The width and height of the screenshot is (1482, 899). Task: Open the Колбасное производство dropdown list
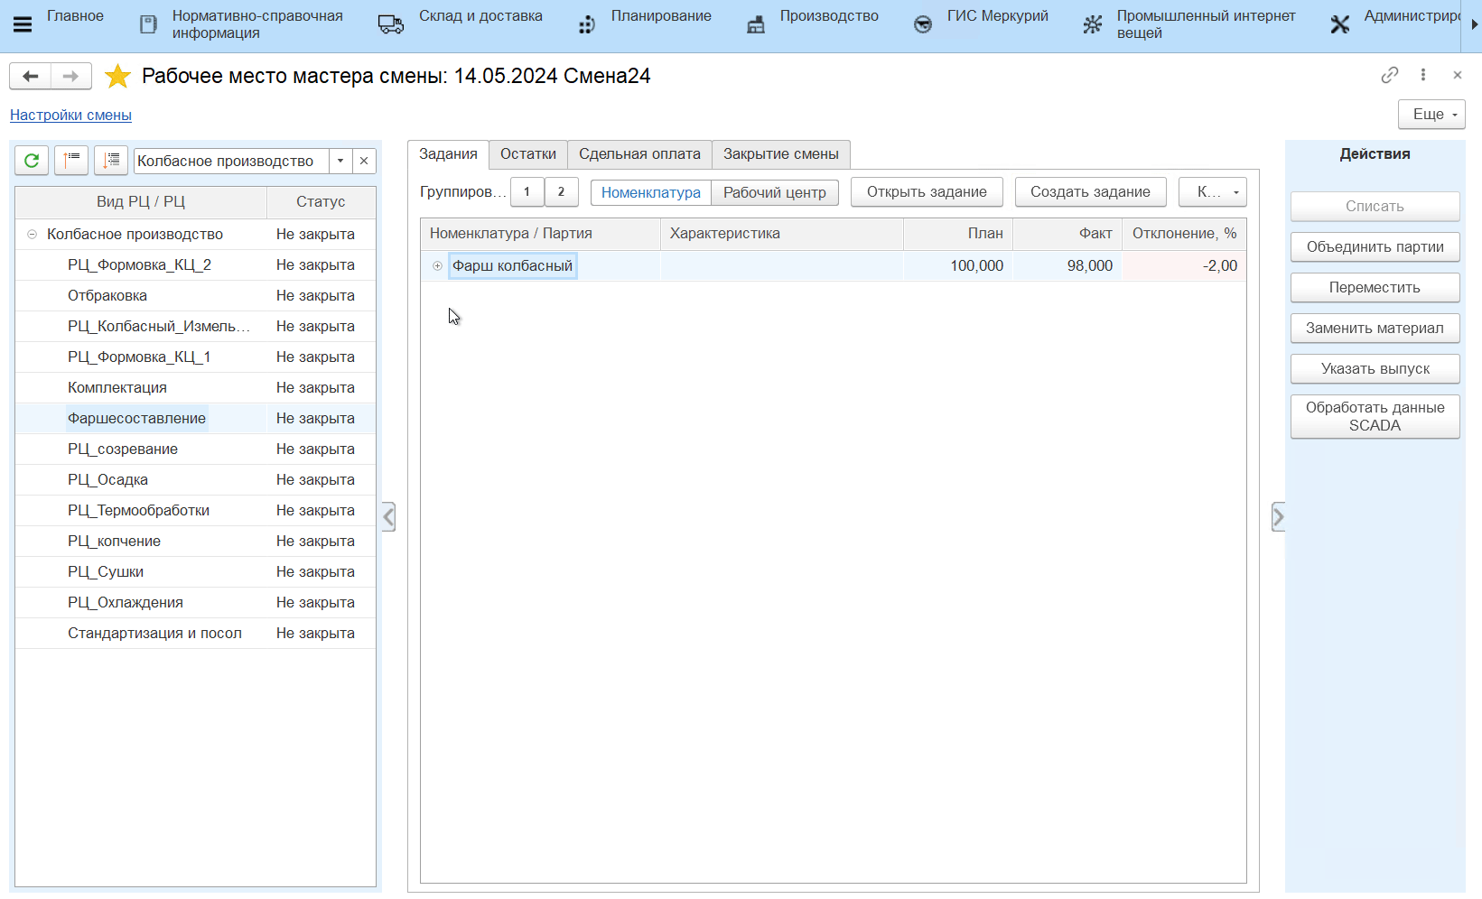click(340, 161)
